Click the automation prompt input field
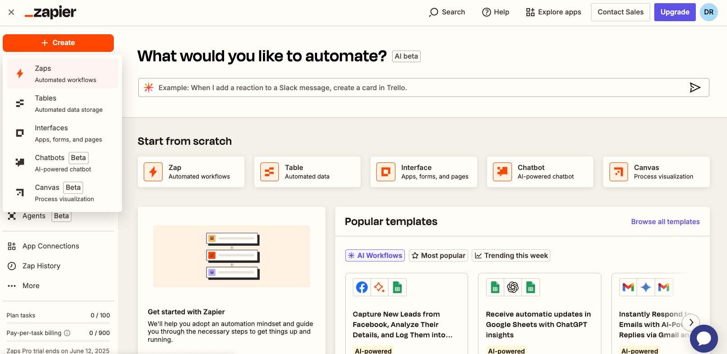The image size is (727, 354). [416, 87]
